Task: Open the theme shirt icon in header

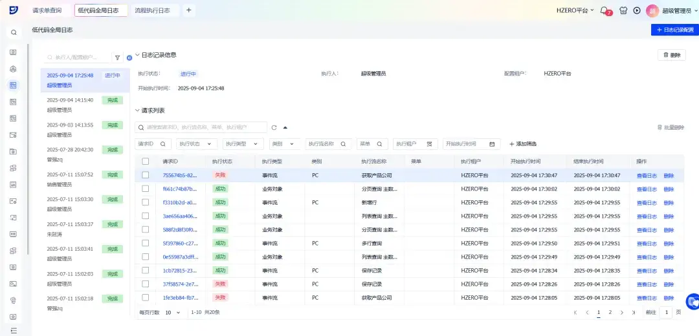Action: (623, 10)
